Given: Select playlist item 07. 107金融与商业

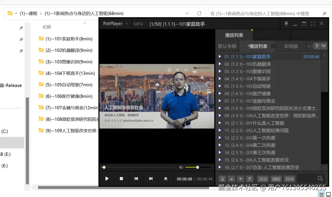Looking at the screenshot, I should coord(269,101).
